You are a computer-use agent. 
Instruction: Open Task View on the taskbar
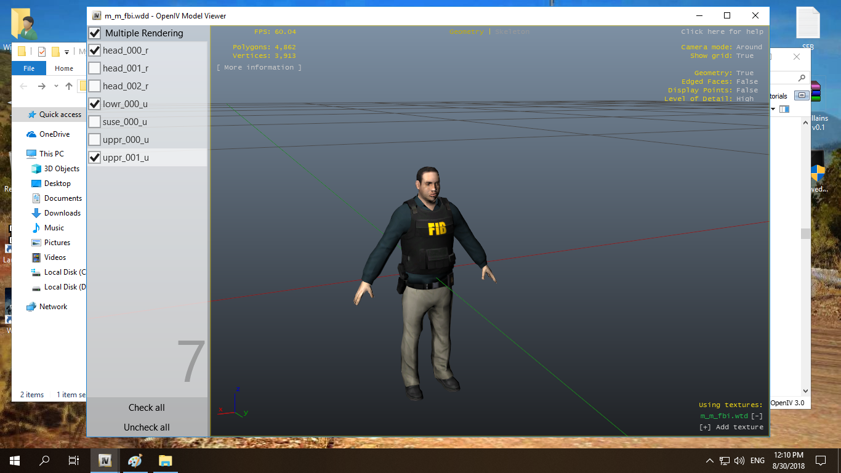click(x=74, y=461)
